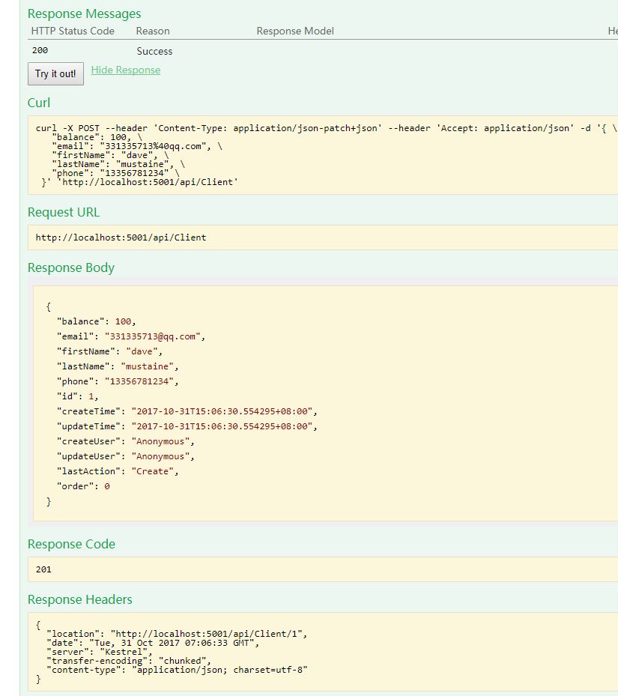
Task: Click the response "lastName": "mustaine" line
Action: [x=118, y=366]
